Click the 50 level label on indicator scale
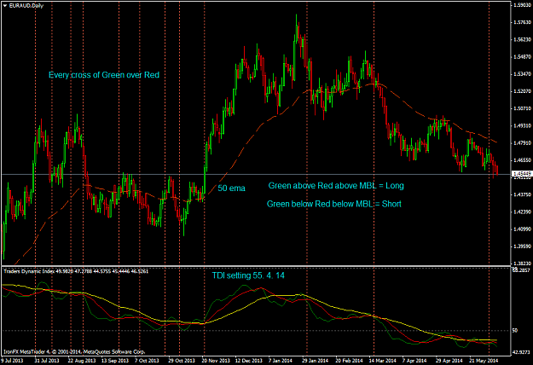The height and width of the screenshot is (365, 533). tap(515, 330)
